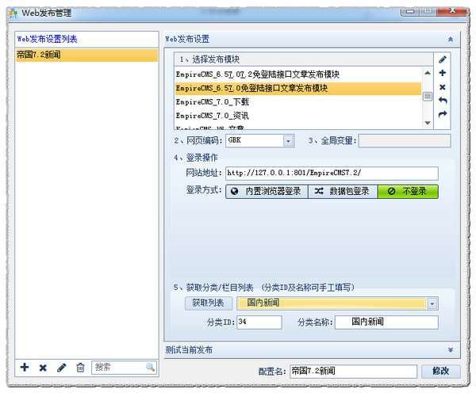
Task: Open the 国内新闻 category dropdown
Action: pos(432,303)
